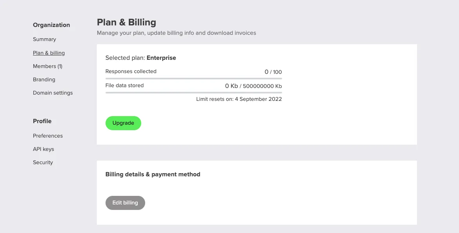Image resolution: width=459 pixels, height=233 pixels.
Task: Click the Selected plan: Enterprise label
Action: (x=140, y=57)
